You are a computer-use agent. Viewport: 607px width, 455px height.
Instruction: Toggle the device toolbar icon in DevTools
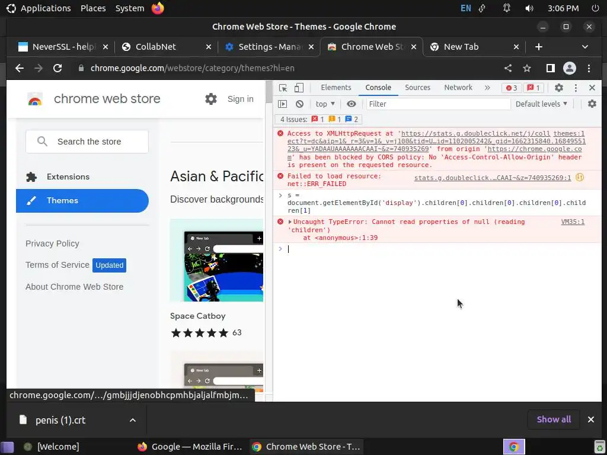pos(299,88)
